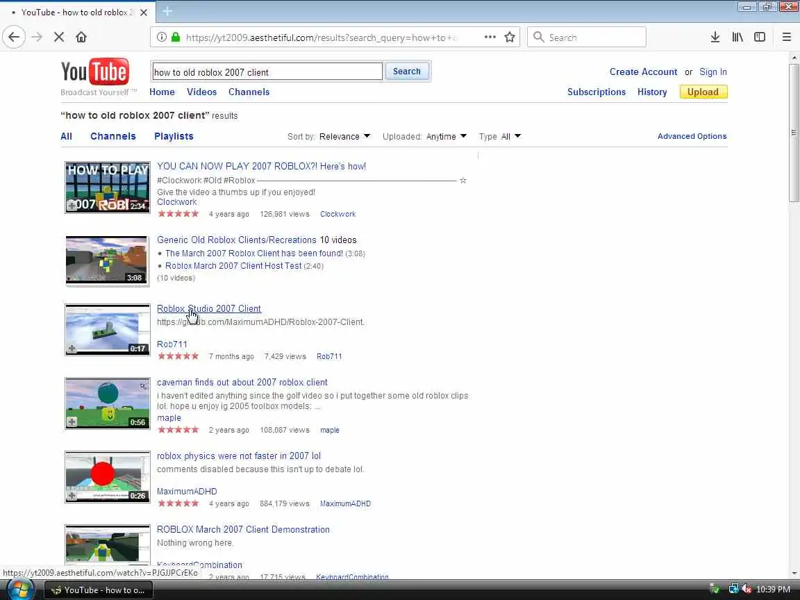Bookmark this page with the star icon
The image size is (800, 600).
tap(509, 37)
